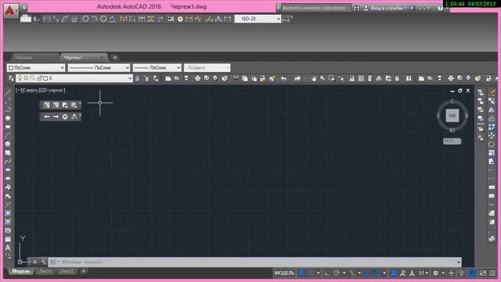Select the Linear dimension tool
This screenshot has height=282, width=501.
pyautogui.click(x=47, y=19)
